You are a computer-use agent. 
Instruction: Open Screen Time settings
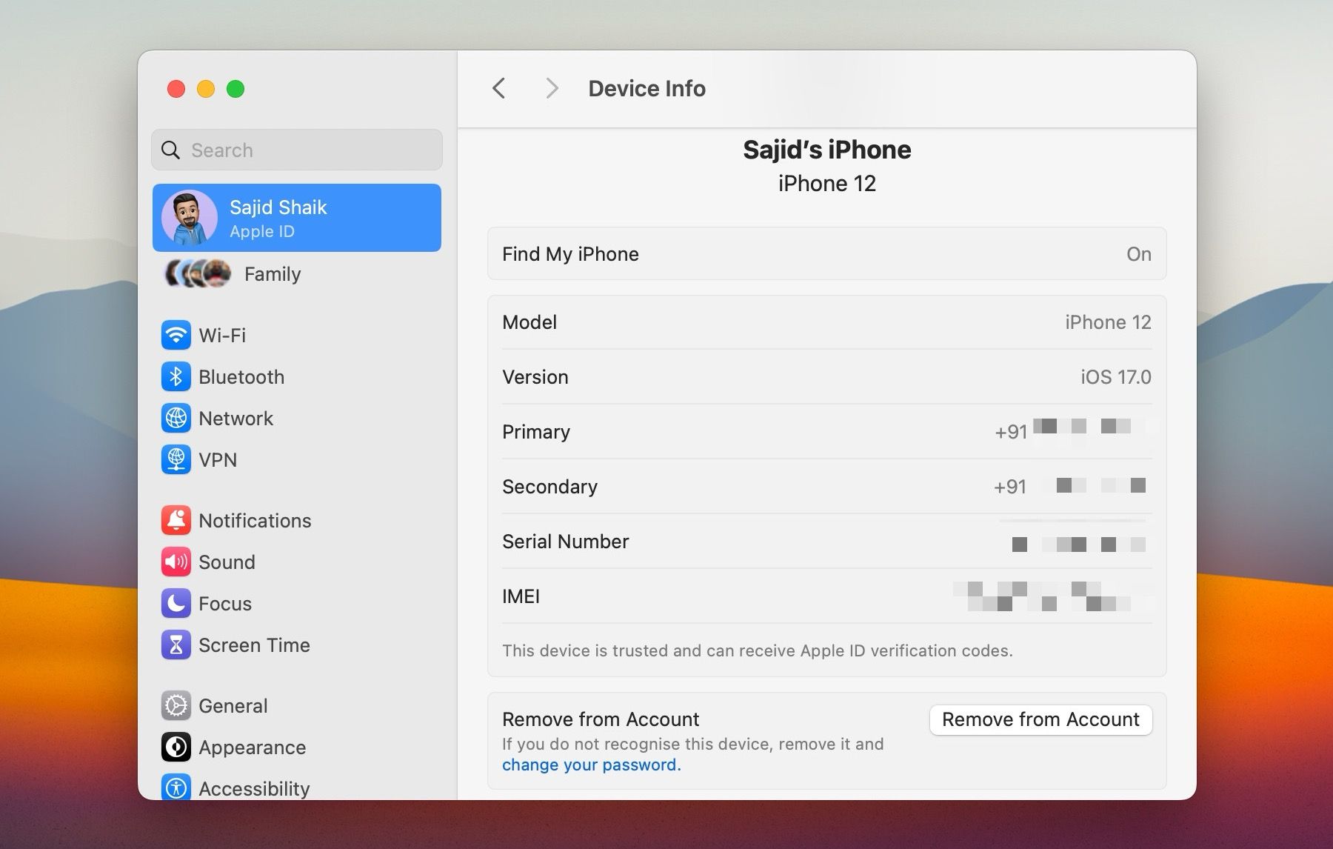254,645
